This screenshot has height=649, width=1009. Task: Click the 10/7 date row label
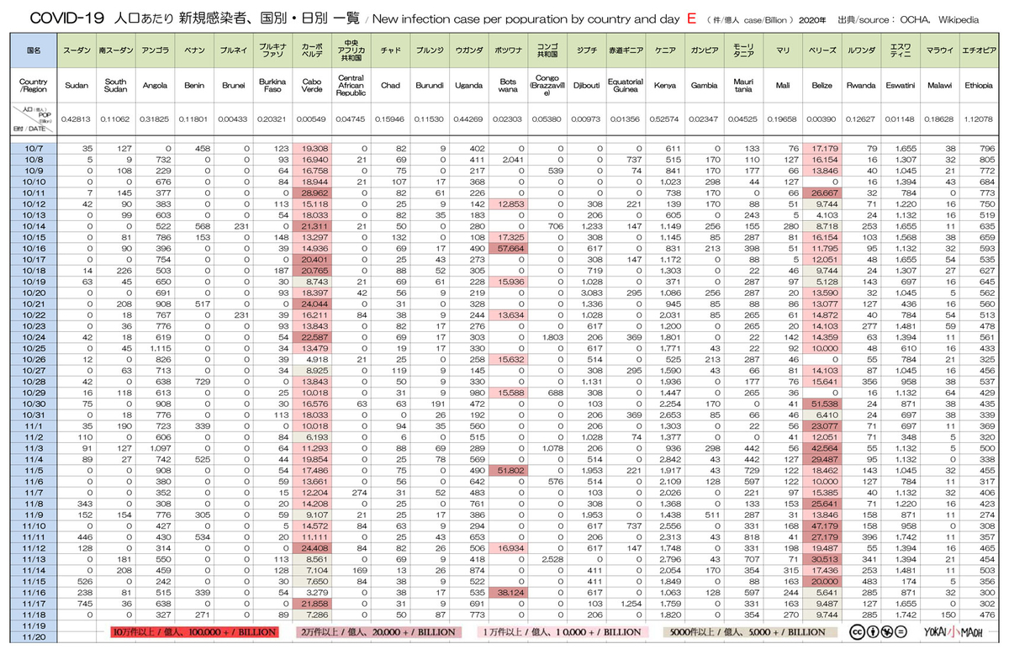[34, 148]
